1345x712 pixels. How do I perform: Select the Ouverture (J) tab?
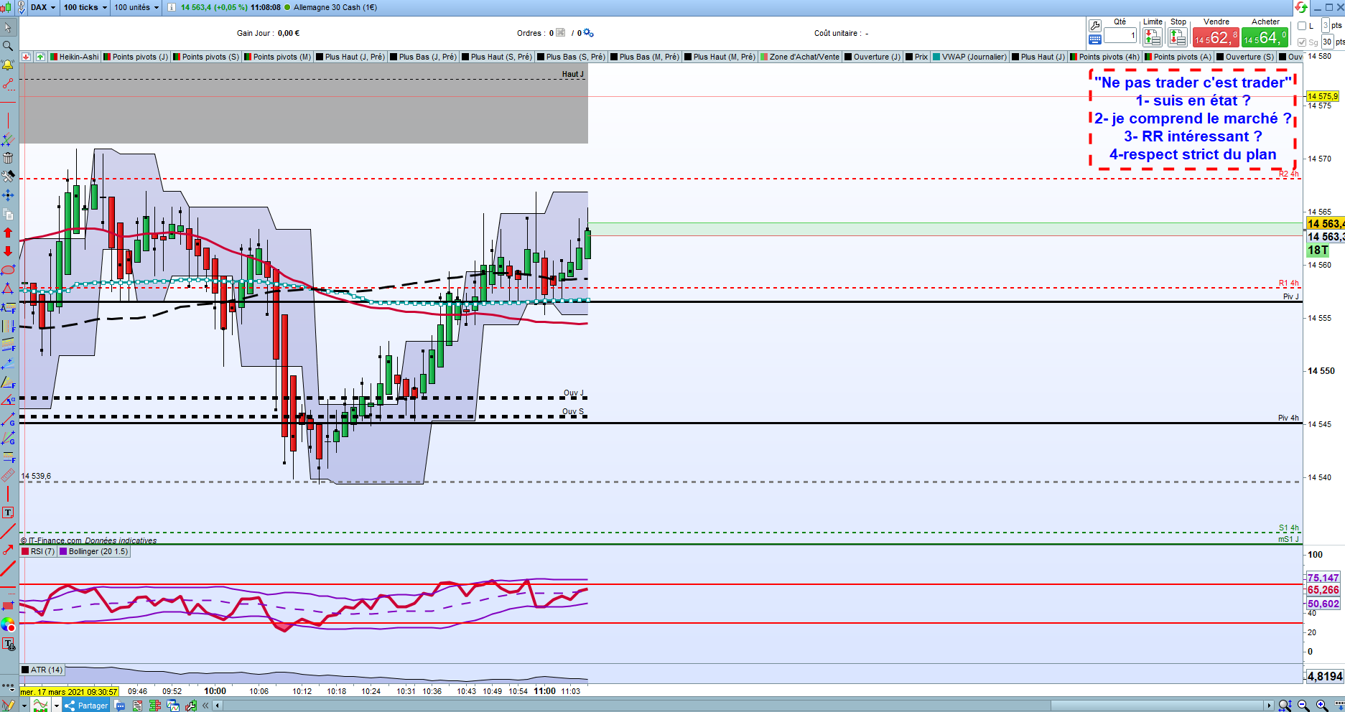tap(872, 57)
